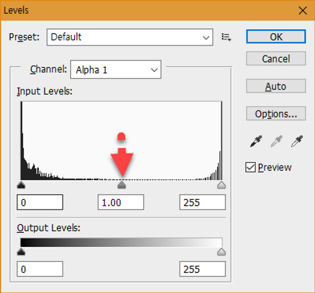315x293 pixels.
Task: Click the input highlight field showing 255
Action: (x=203, y=202)
